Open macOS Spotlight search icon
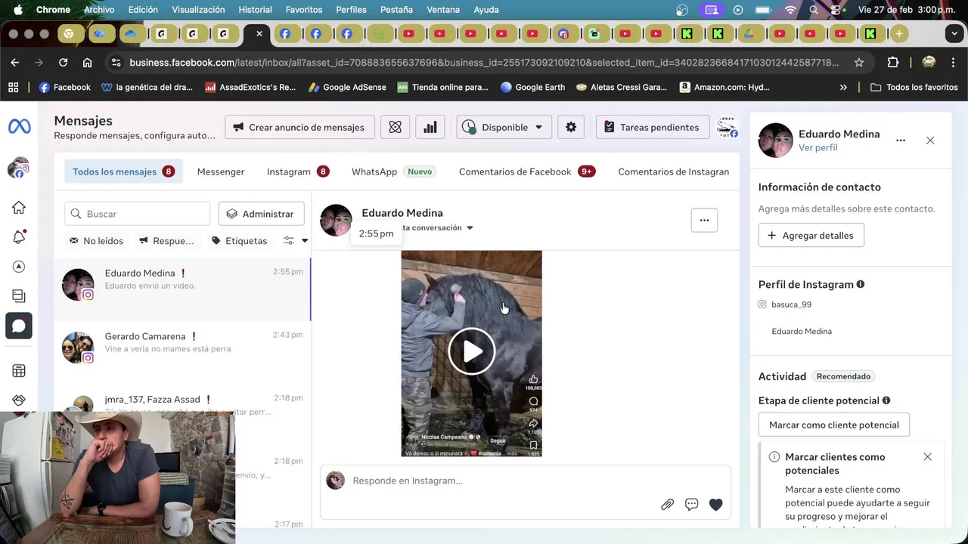Screen dimensions: 968x544 814,10
